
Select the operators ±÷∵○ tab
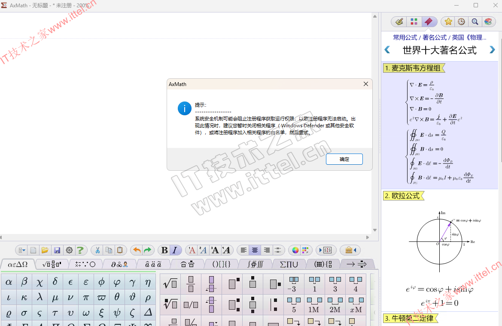tap(85, 264)
